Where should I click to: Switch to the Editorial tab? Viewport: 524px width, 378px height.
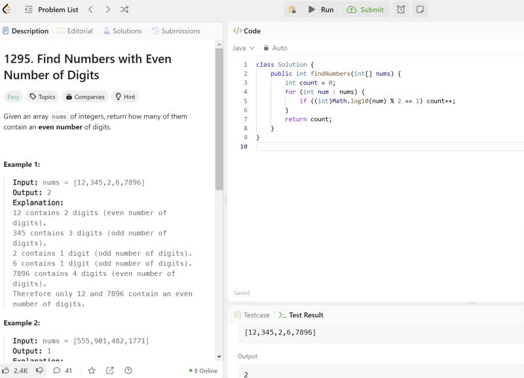tap(75, 31)
